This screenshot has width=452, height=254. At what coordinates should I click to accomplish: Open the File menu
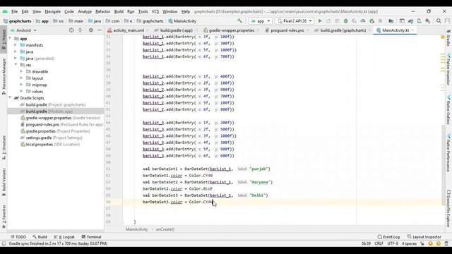click(x=14, y=11)
